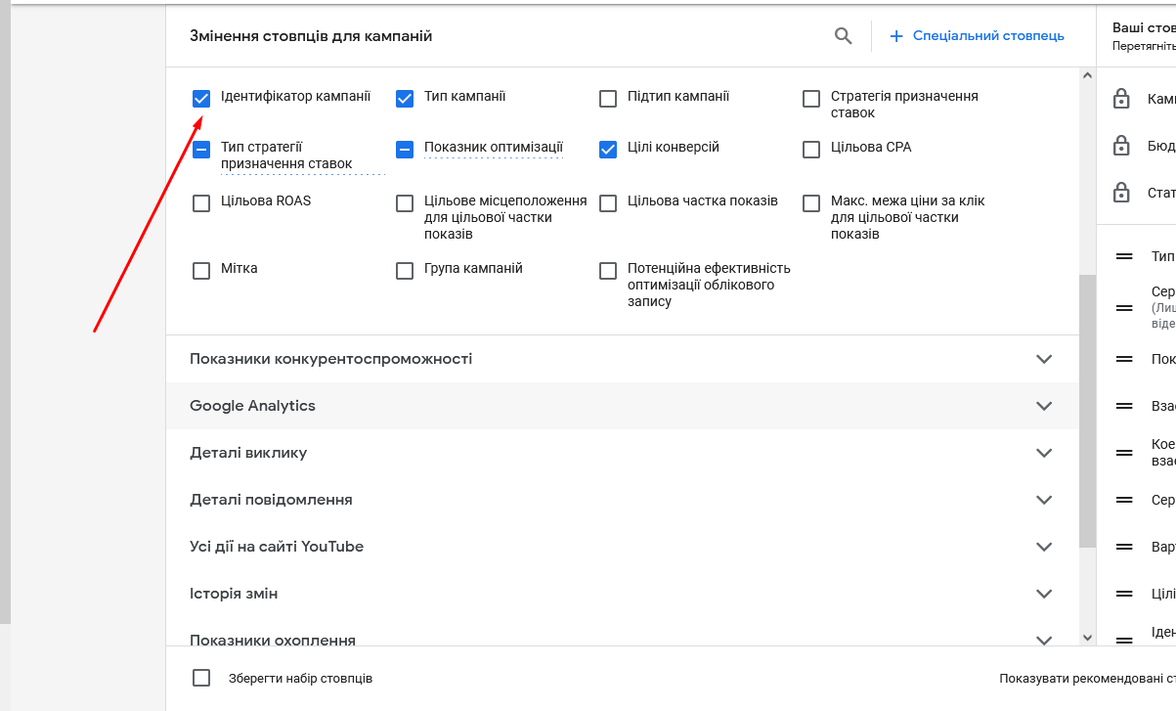Click the scroll-down arrow of the column list
Screen dimensions: 1176x711
[x=1088, y=637]
